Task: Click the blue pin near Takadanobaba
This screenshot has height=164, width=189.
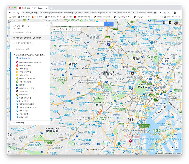Action: click(104, 59)
